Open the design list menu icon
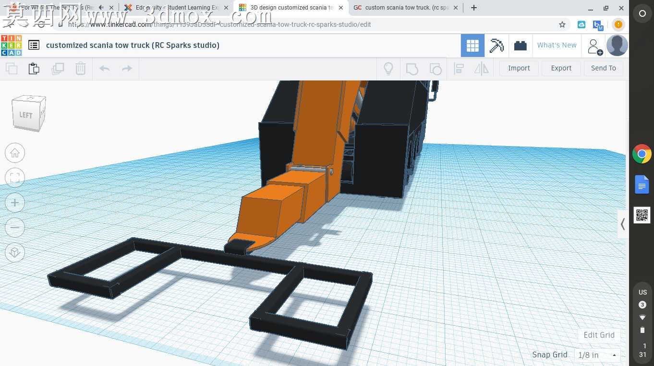The width and height of the screenshot is (654, 366). coord(34,45)
